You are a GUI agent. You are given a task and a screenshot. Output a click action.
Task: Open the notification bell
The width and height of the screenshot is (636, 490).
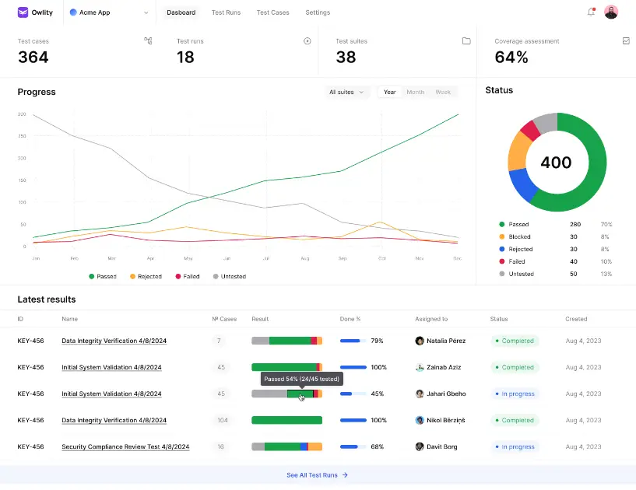(x=589, y=12)
